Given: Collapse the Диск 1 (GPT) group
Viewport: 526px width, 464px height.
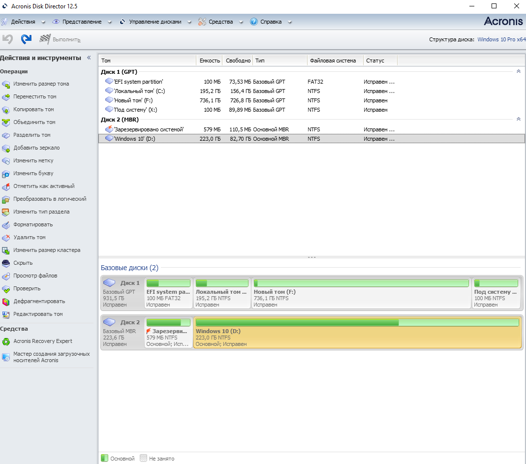Looking at the screenshot, I should tap(518, 71).
